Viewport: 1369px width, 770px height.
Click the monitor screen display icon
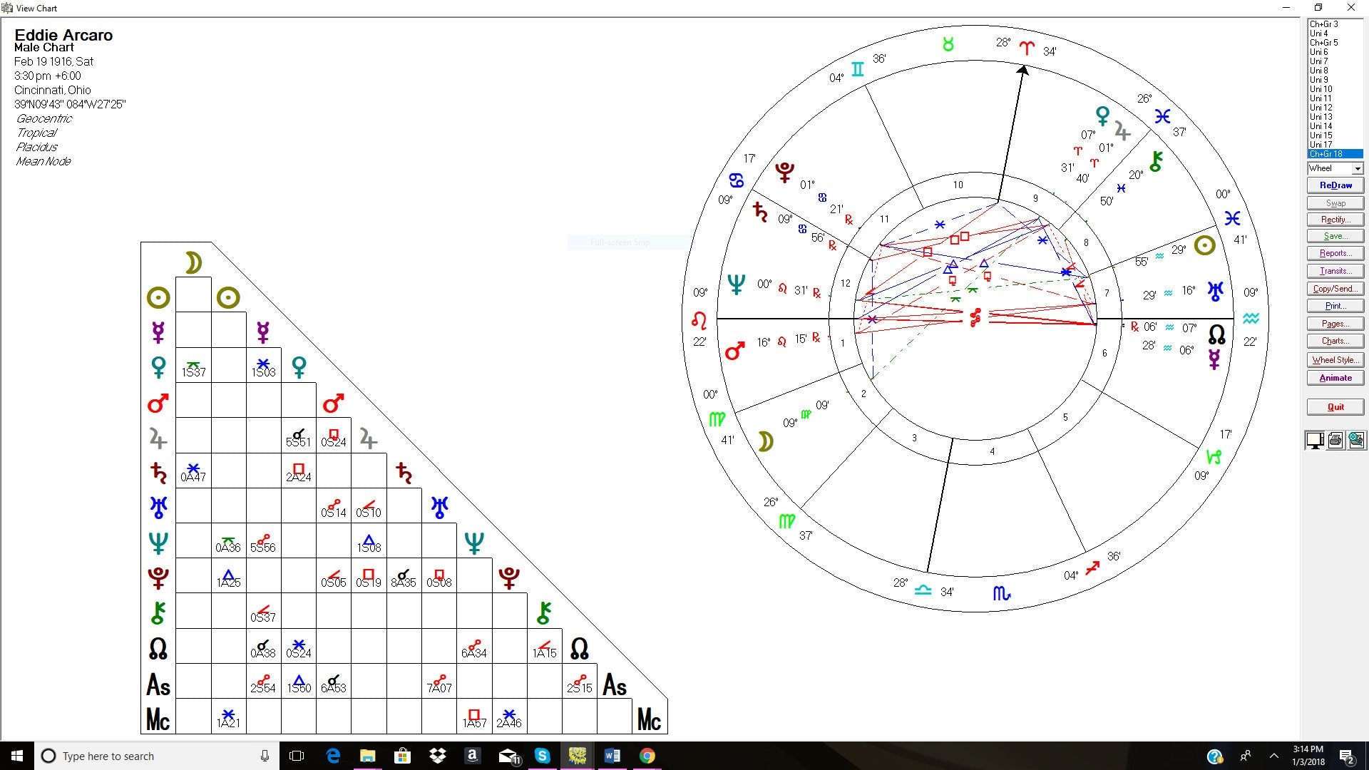click(1315, 441)
